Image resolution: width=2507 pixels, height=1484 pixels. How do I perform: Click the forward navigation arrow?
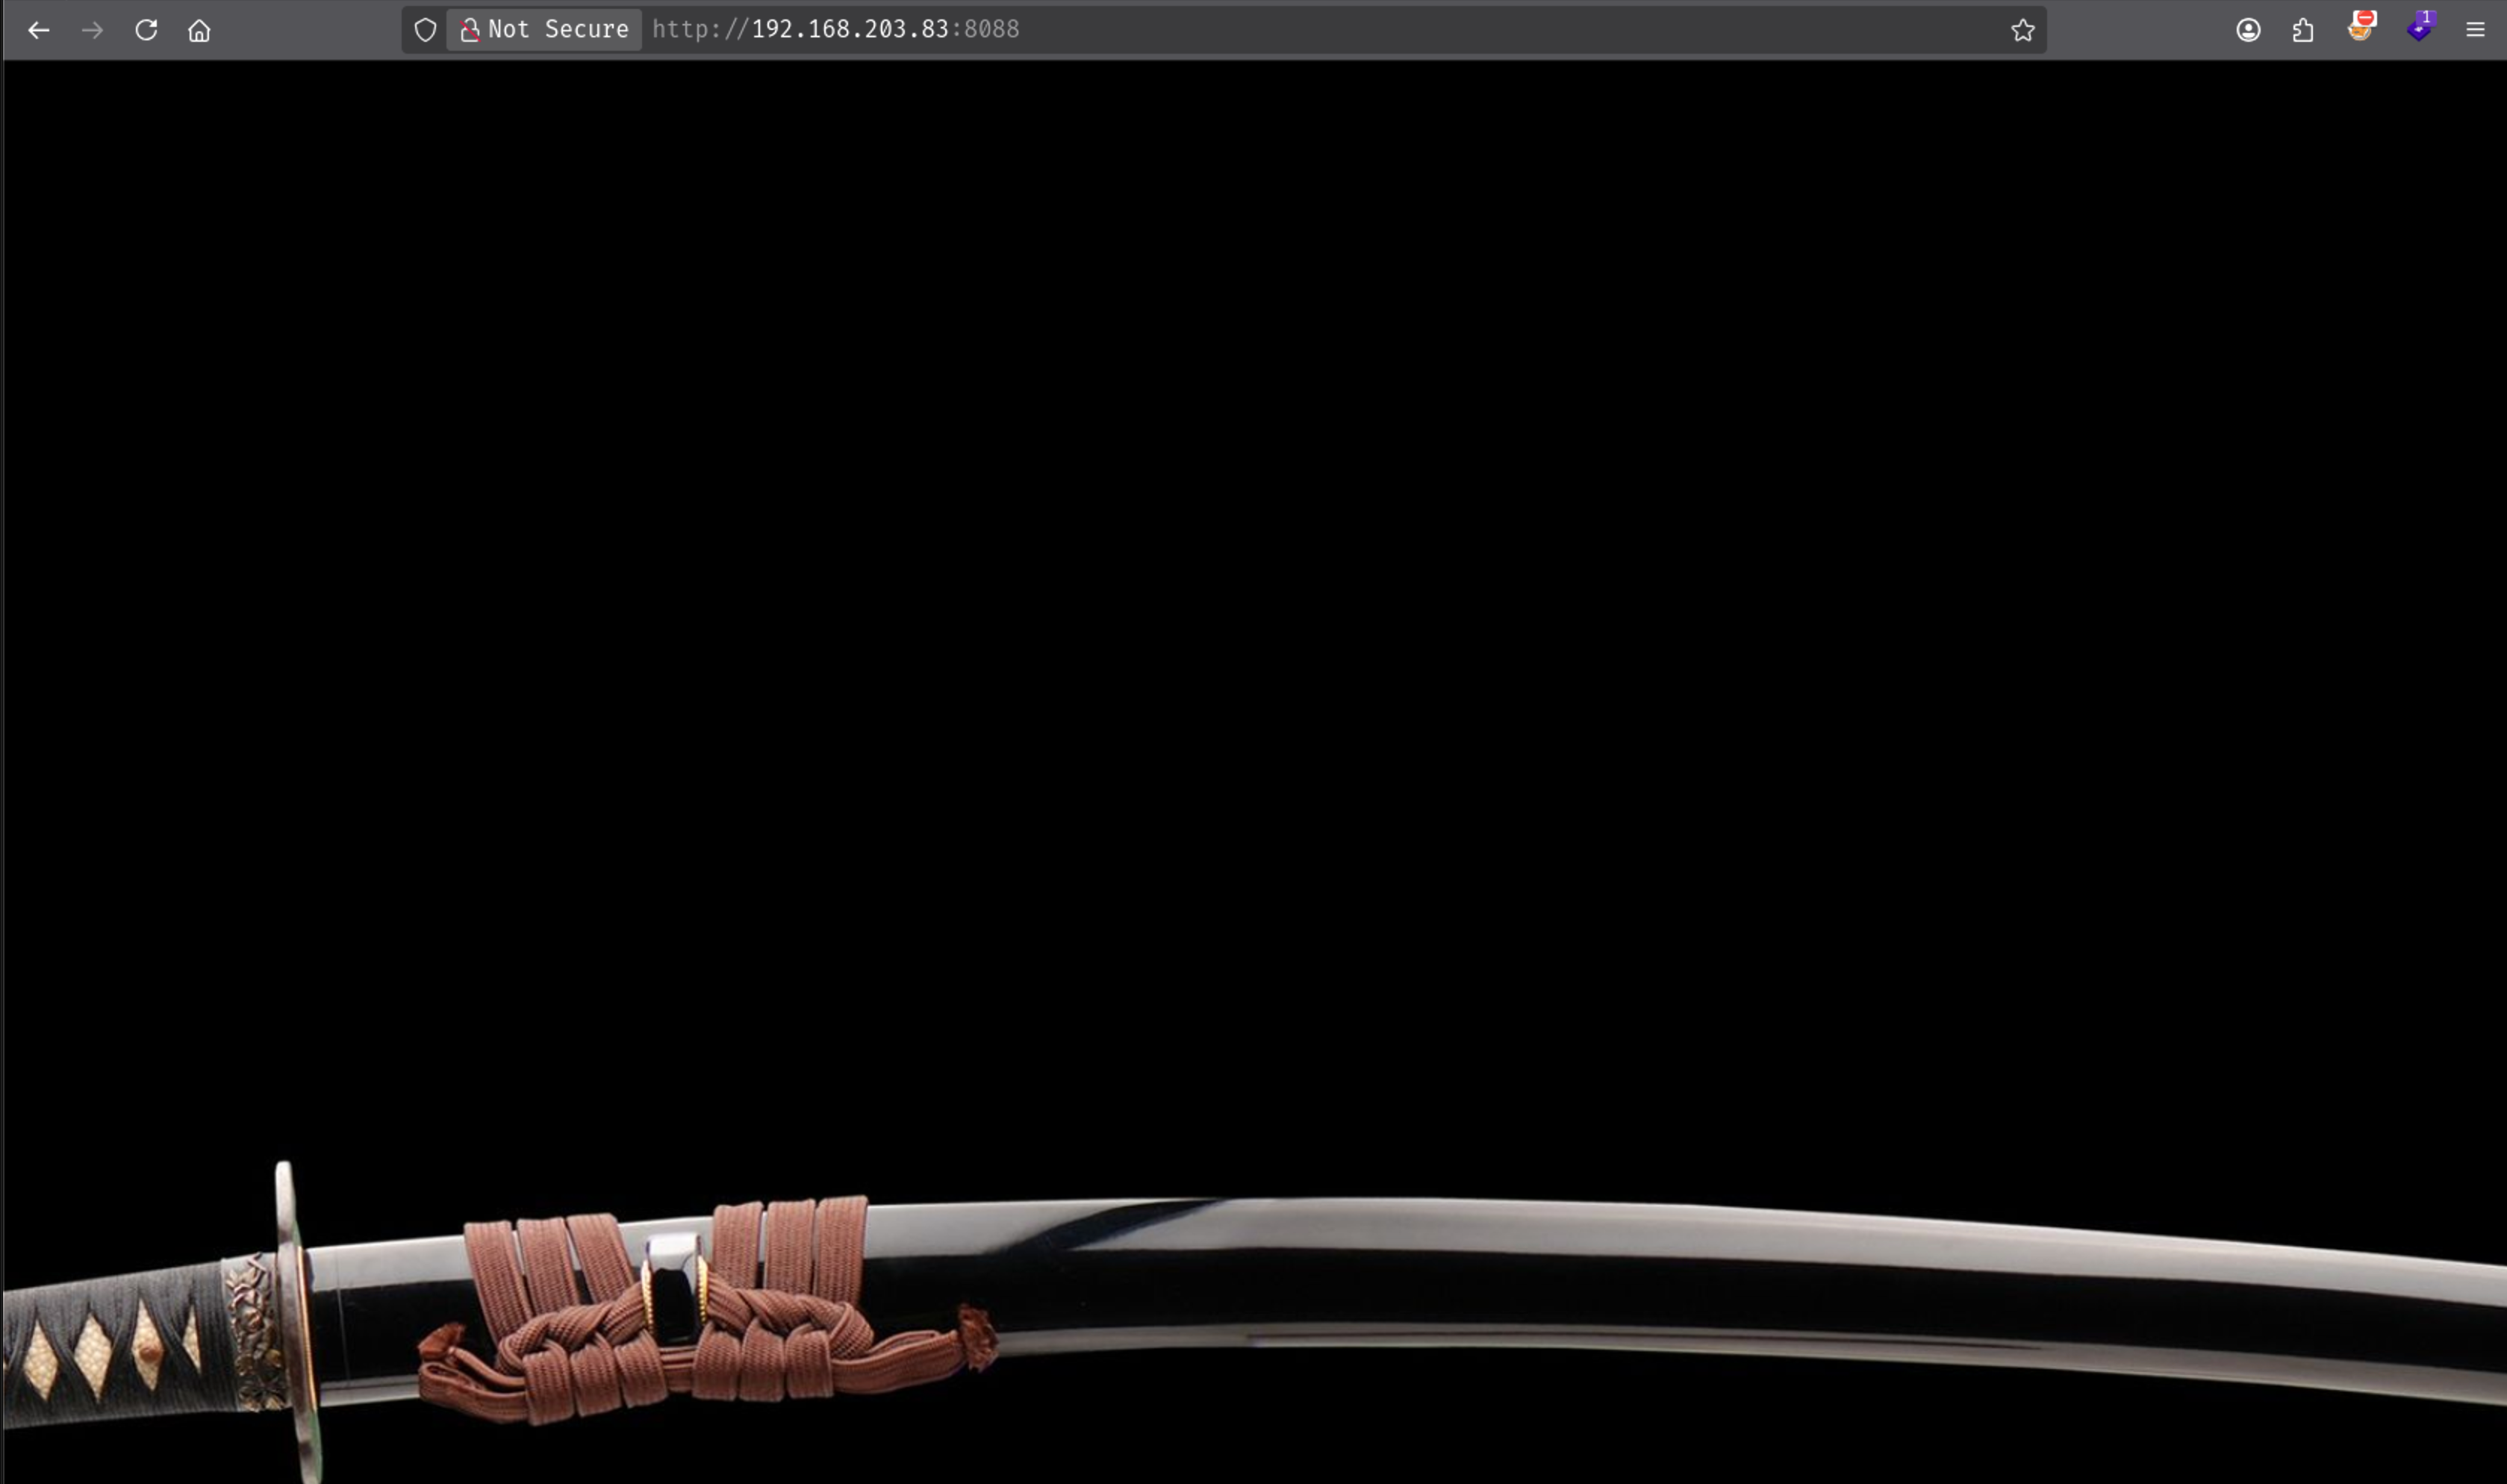[92, 30]
